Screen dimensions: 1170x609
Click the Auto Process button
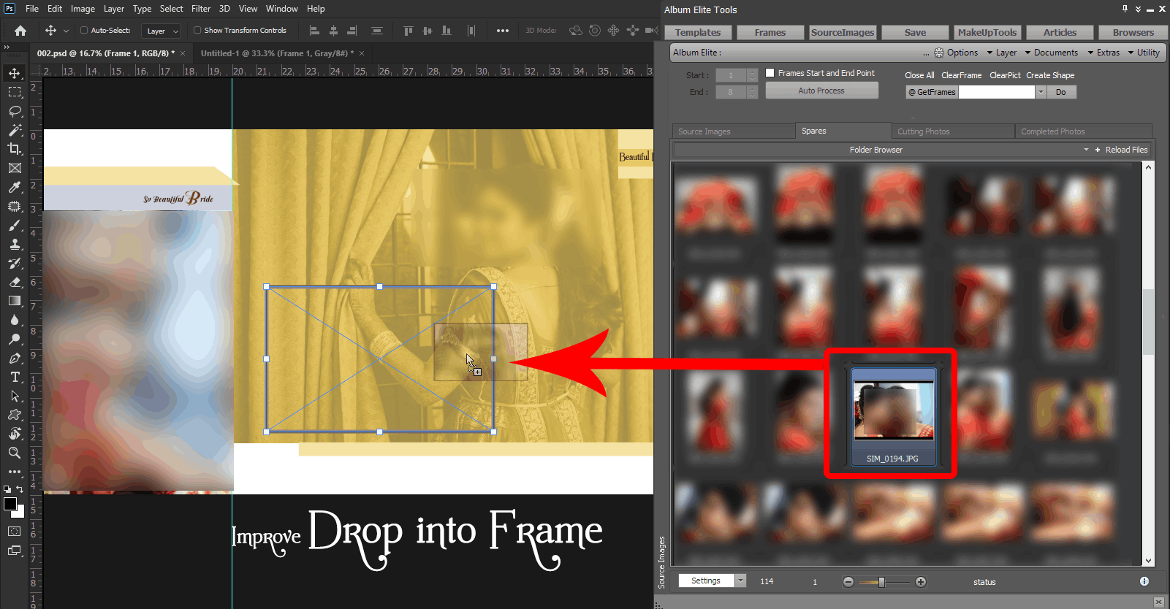coord(821,91)
